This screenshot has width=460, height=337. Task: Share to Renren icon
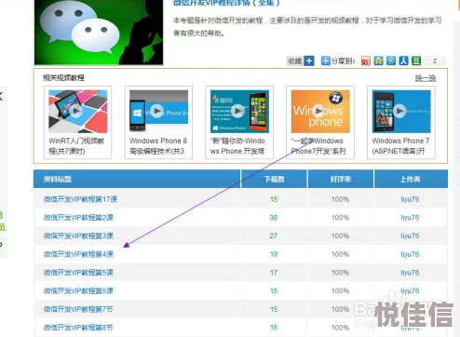tap(403, 61)
